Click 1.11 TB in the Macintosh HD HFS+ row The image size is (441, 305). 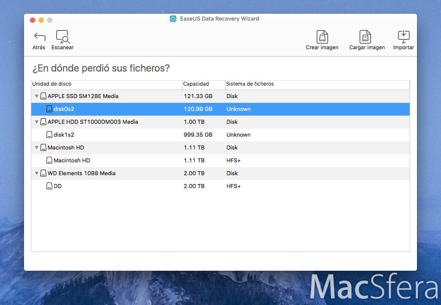[x=194, y=160]
